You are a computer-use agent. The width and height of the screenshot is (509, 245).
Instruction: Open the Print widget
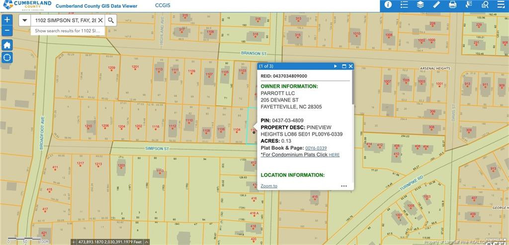(x=452, y=5)
